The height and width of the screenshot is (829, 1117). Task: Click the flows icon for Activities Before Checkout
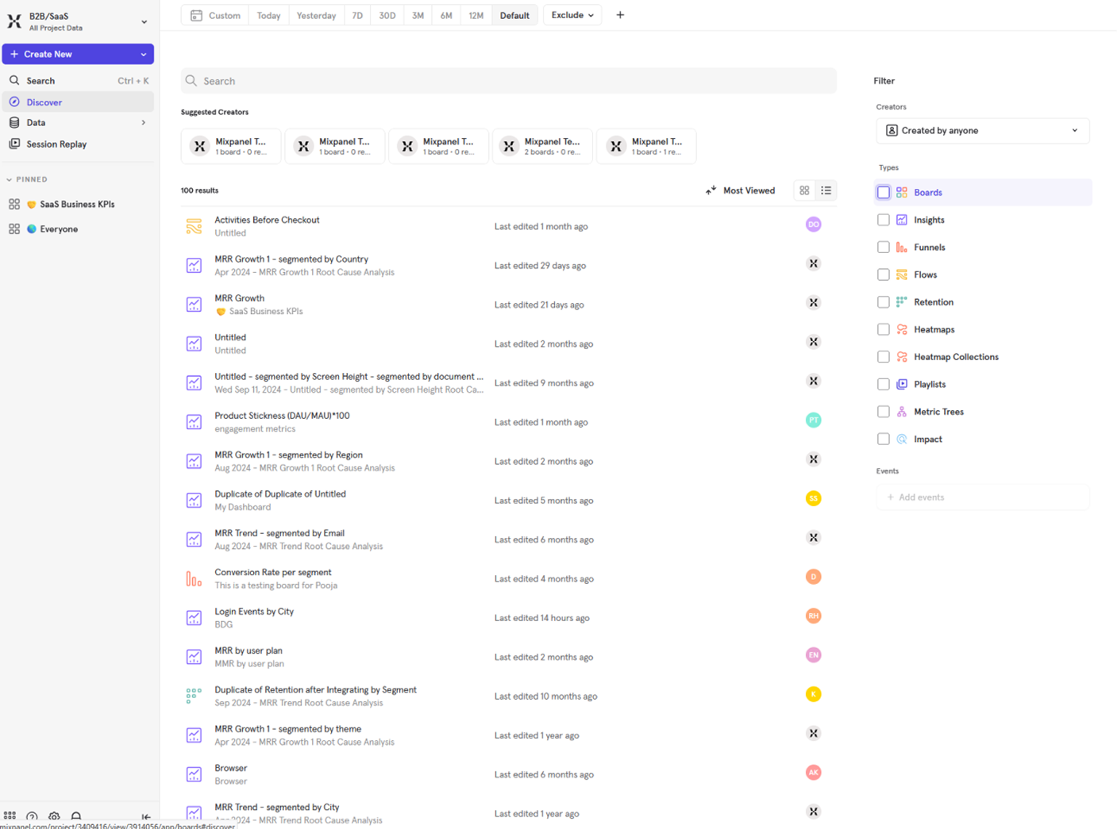coord(194,226)
